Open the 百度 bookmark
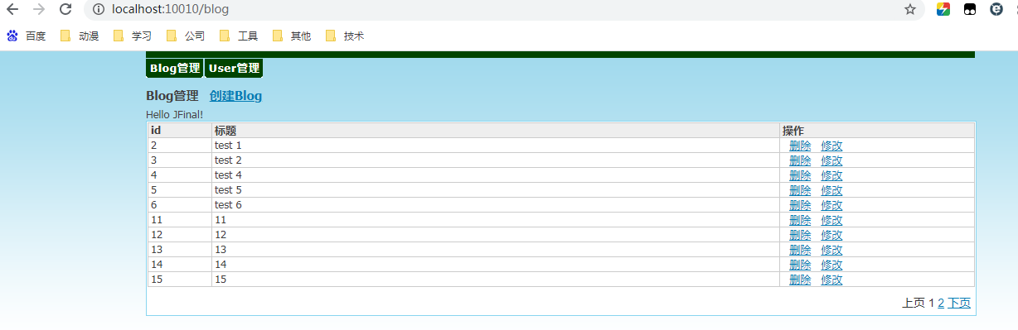Screen dimensions: 1018x330 pyautogui.click(x=27, y=36)
